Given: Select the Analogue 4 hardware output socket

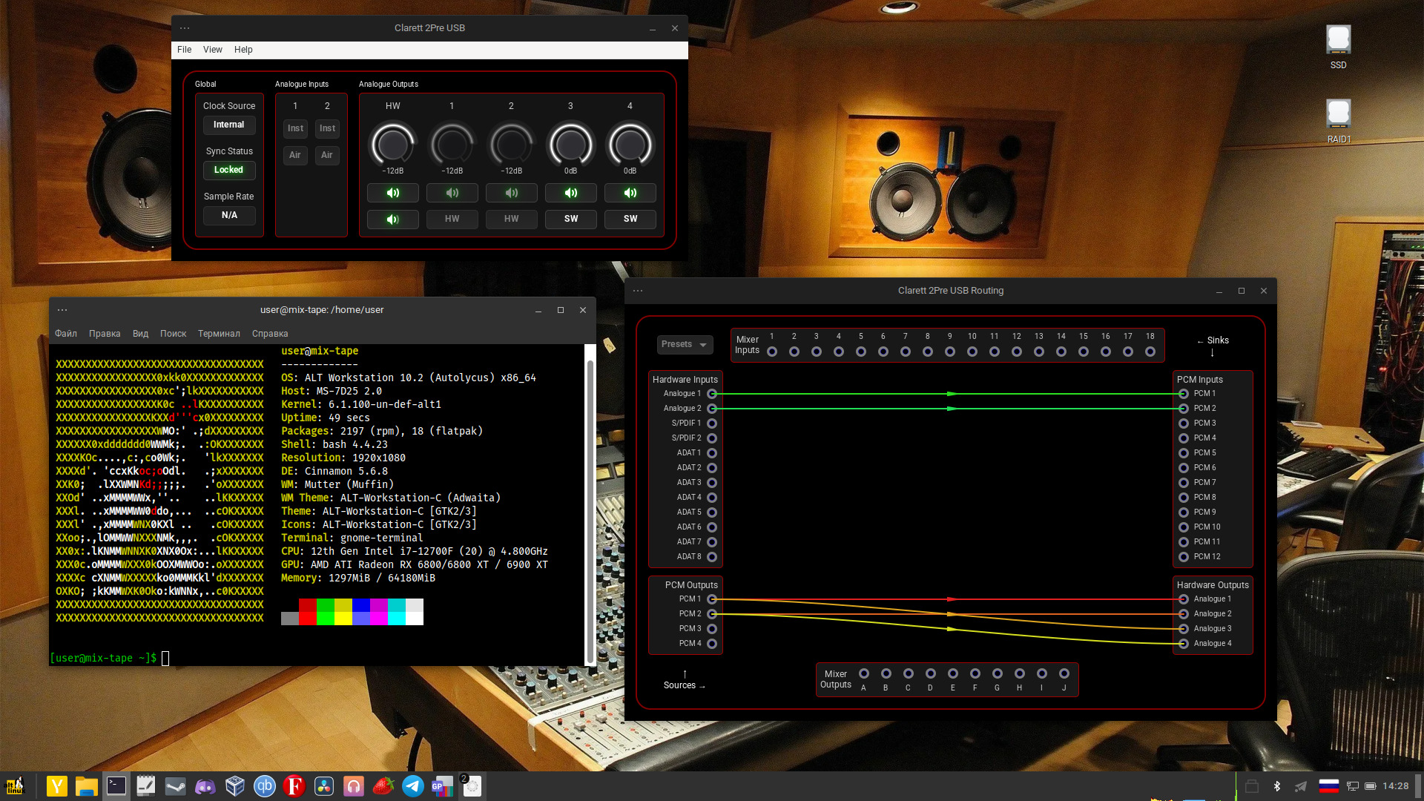Looking at the screenshot, I should tap(1184, 644).
